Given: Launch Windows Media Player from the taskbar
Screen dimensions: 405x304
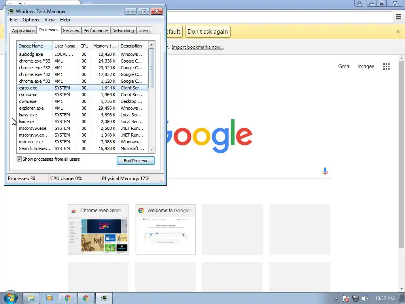Looking at the screenshot, I should (49, 298).
